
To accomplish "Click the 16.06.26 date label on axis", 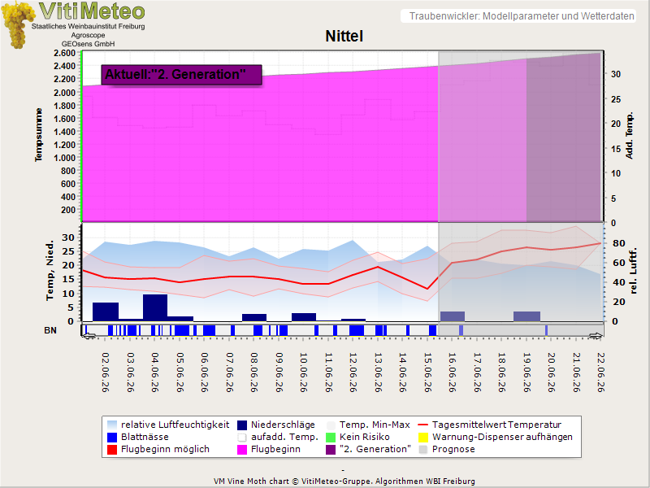I will tap(453, 373).
